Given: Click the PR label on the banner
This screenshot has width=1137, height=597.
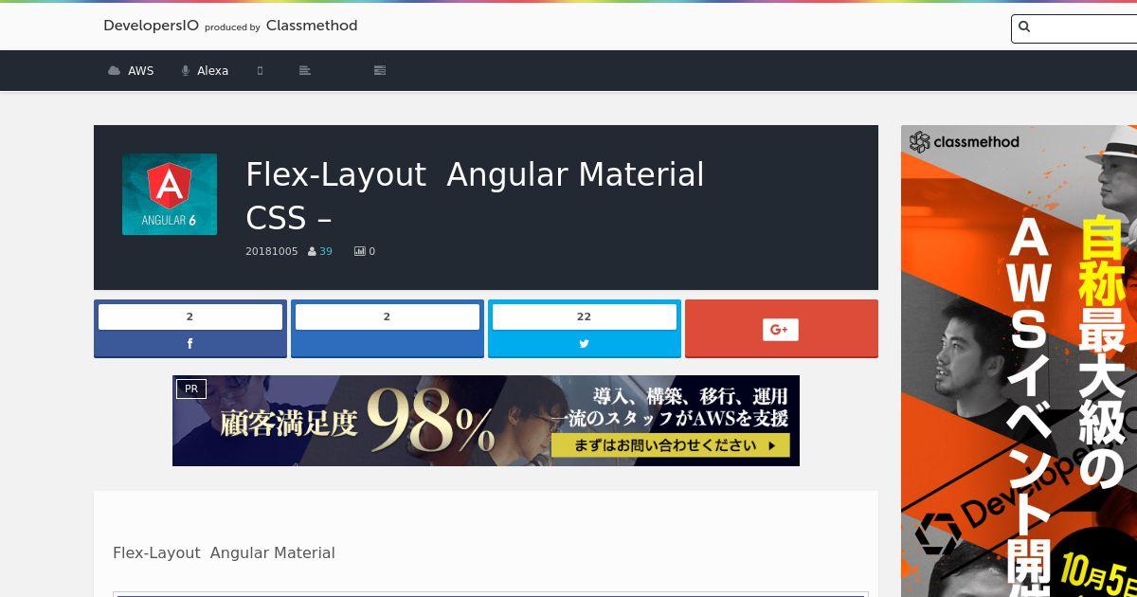Looking at the screenshot, I should (191, 389).
